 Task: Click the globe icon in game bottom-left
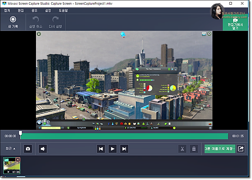click(x=39, y=123)
